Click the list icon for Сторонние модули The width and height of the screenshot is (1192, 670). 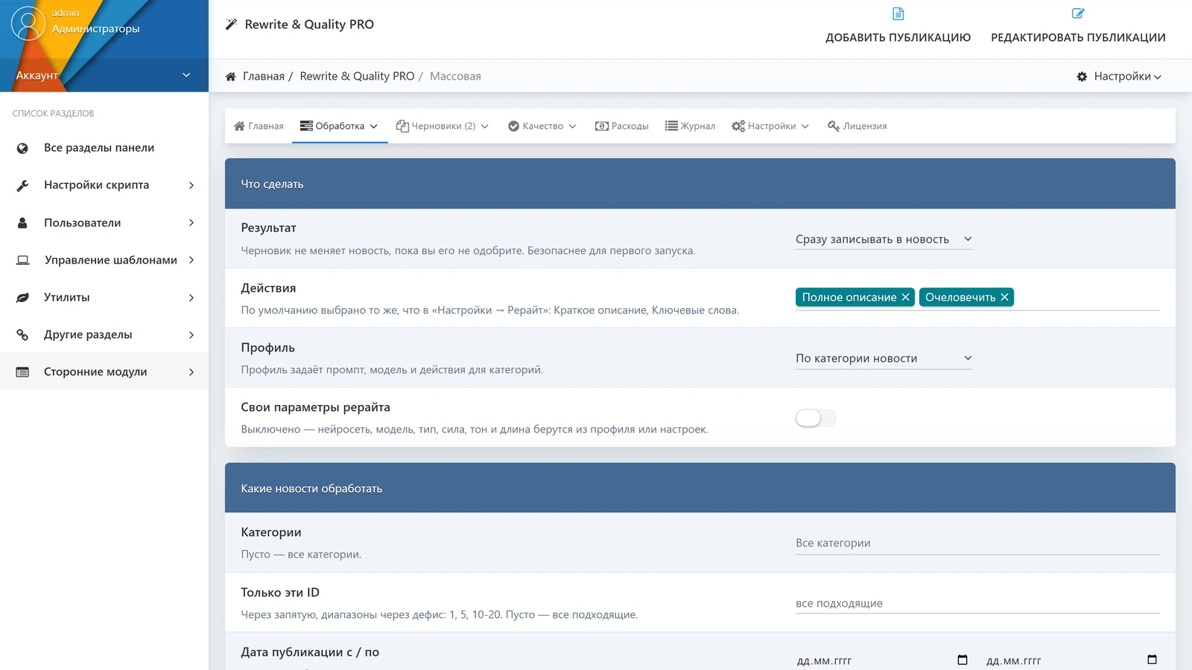(x=22, y=371)
